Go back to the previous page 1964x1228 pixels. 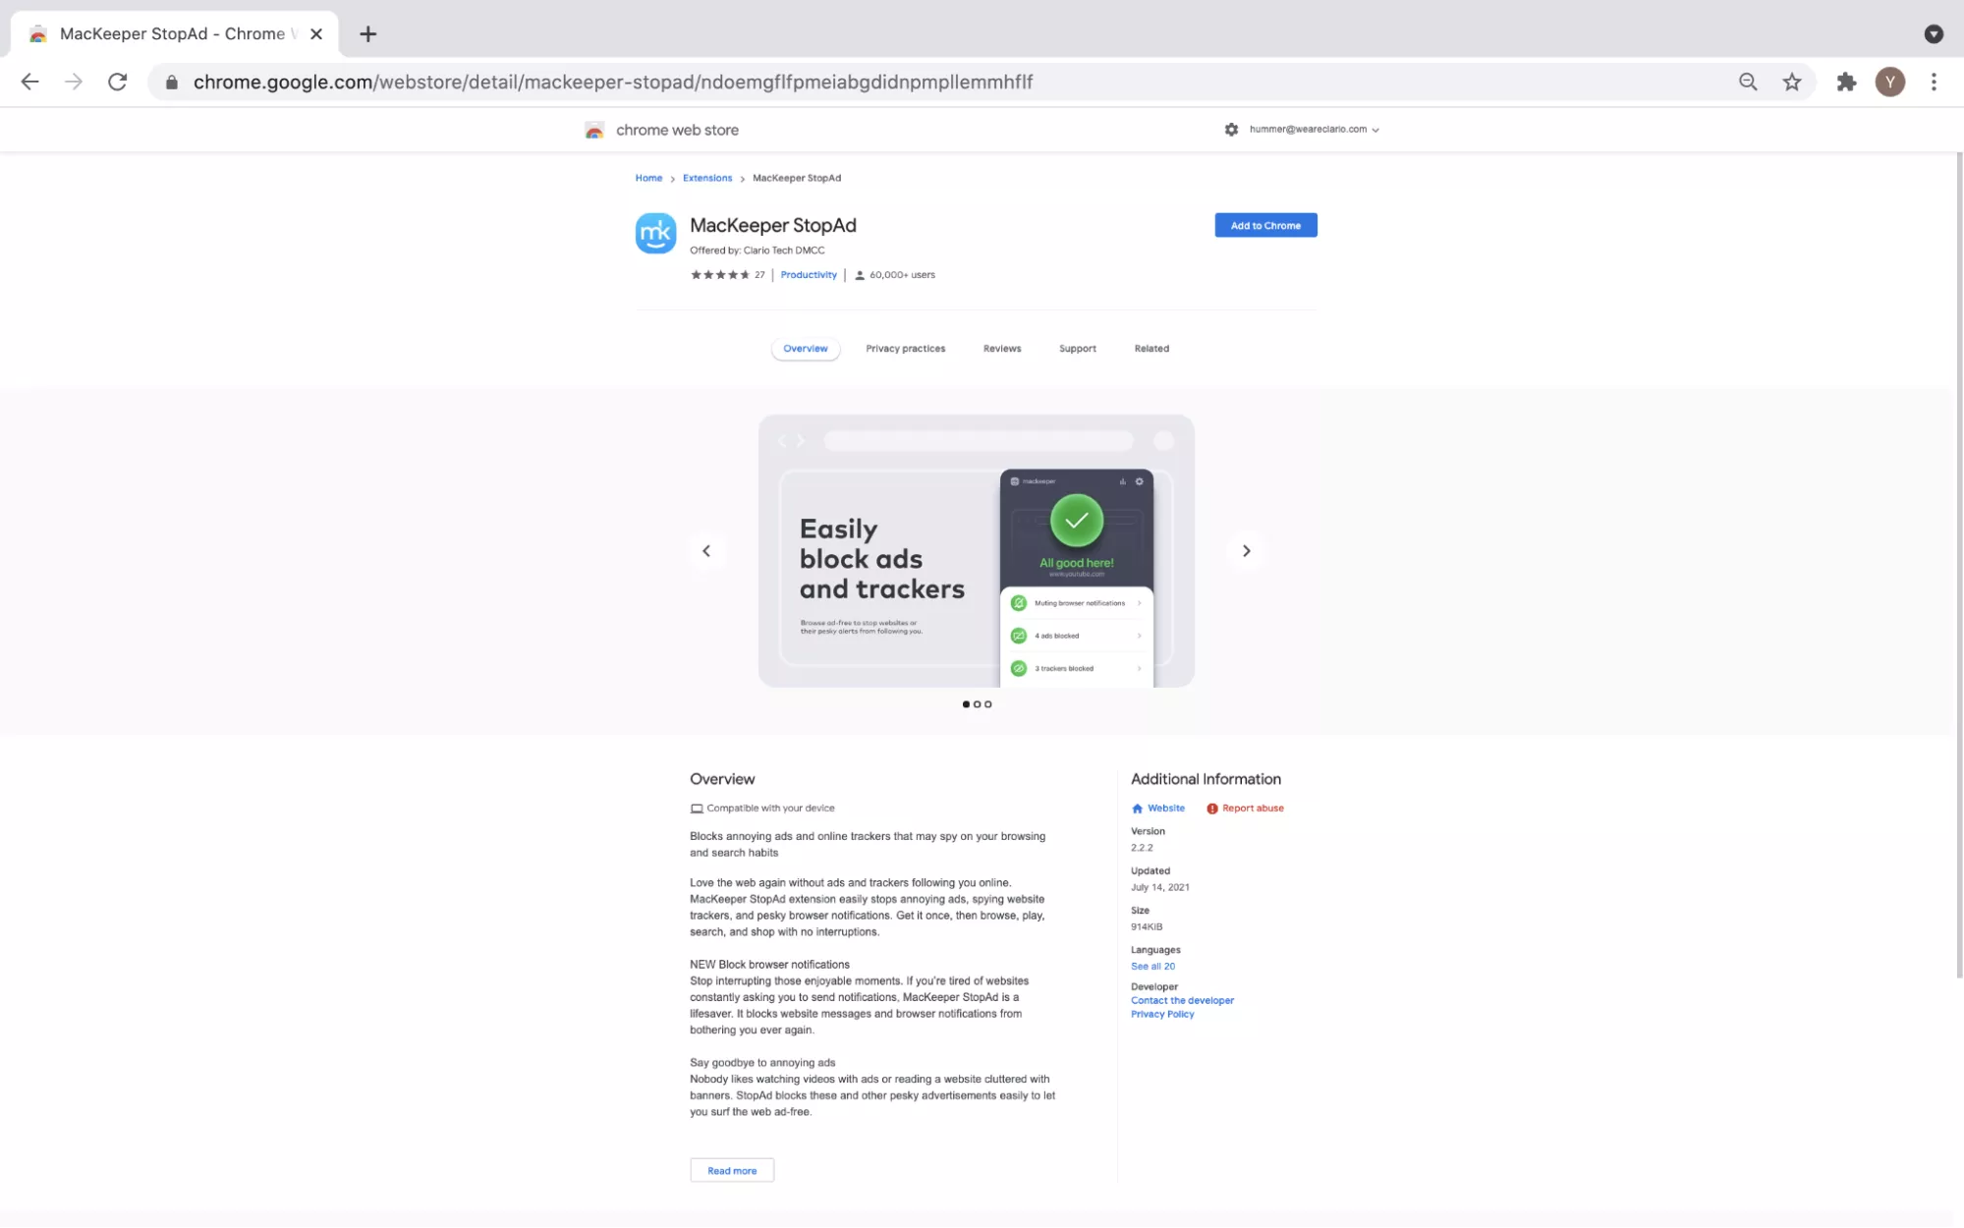(x=30, y=83)
